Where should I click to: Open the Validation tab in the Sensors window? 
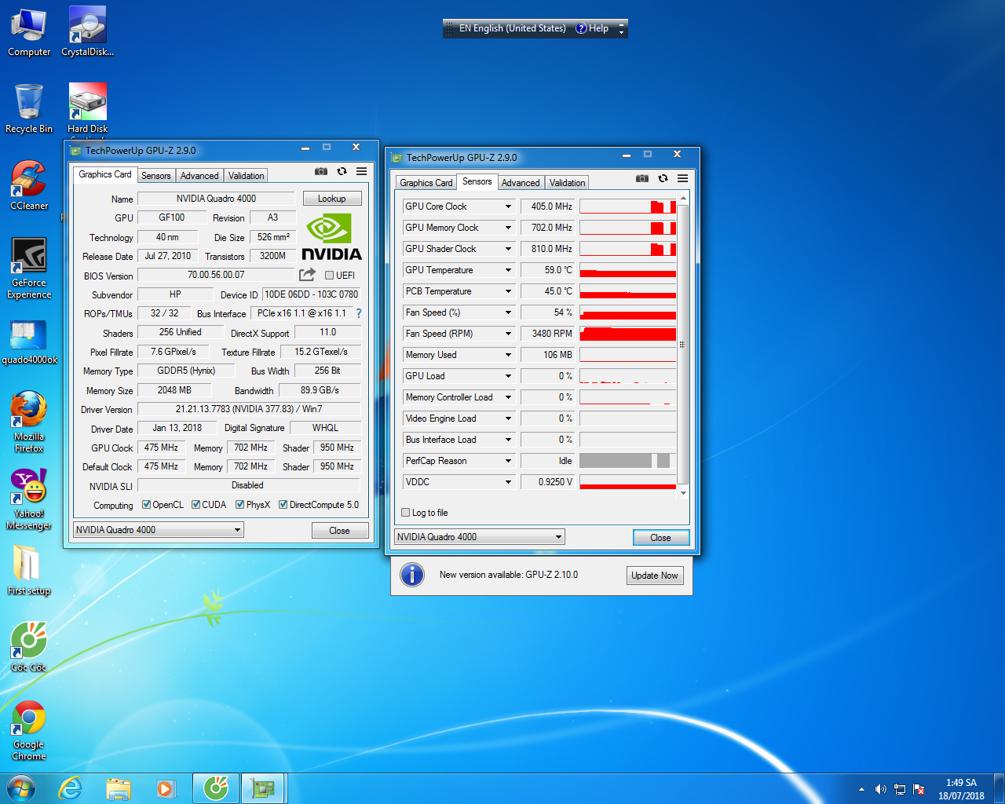tap(567, 183)
